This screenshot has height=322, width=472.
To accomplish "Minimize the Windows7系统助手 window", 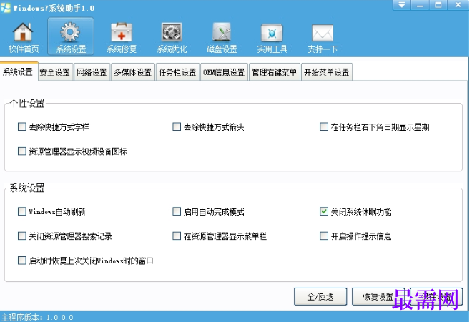I will pyautogui.click(x=421, y=5).
